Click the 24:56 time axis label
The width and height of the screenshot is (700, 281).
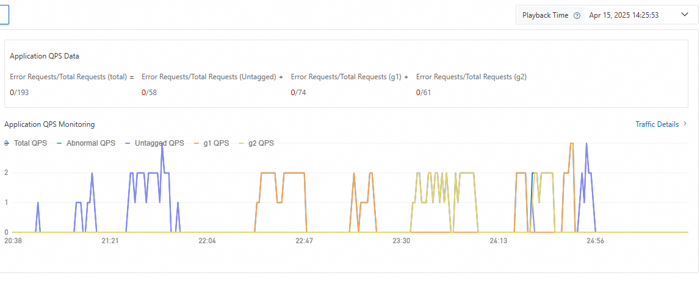596,241
